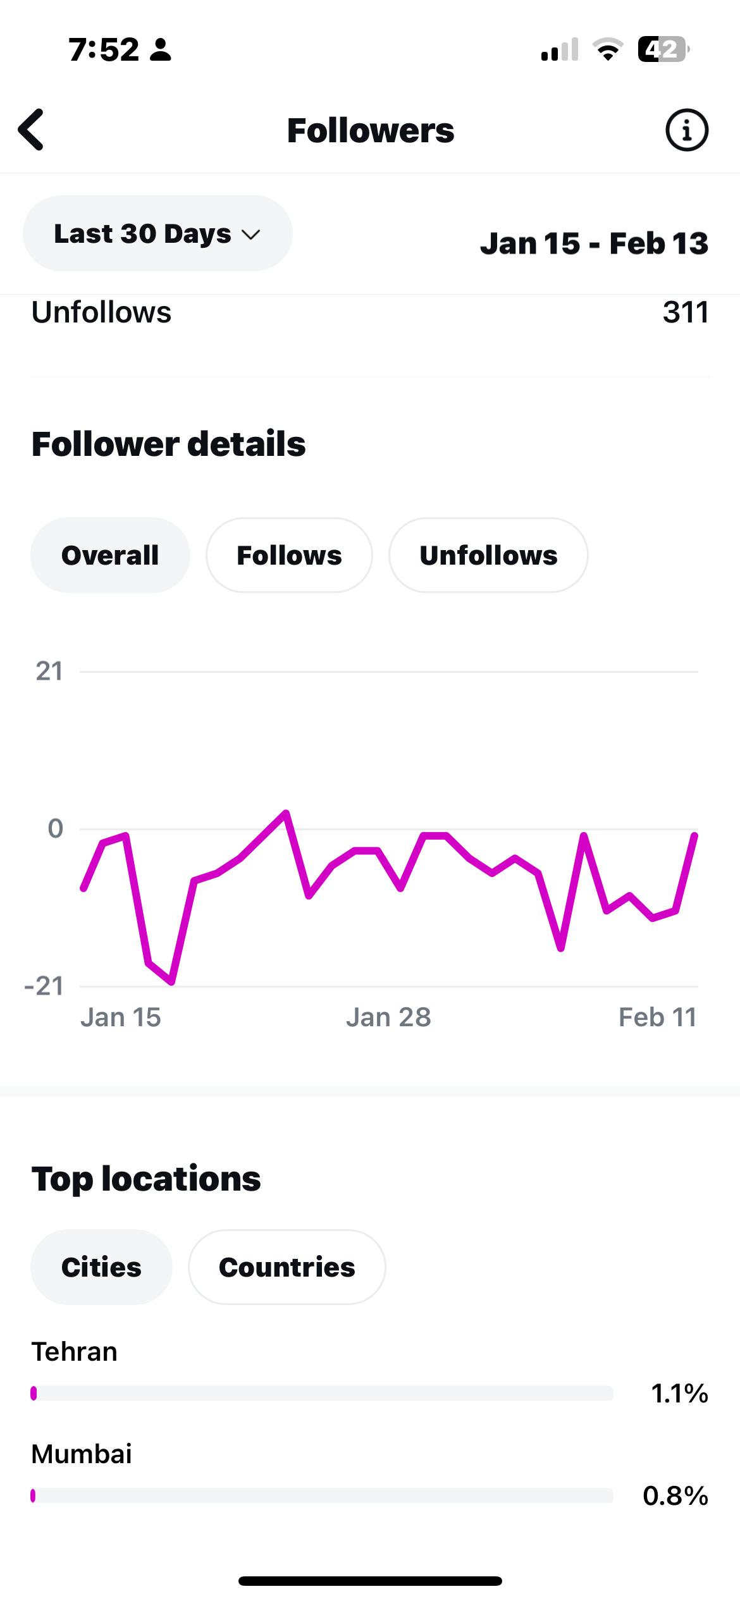Screen dimensions: 740x1601
Task: Switch chart to Follows
Action: click(x=289, y=555)
